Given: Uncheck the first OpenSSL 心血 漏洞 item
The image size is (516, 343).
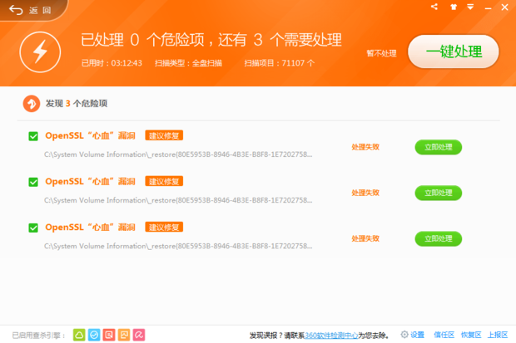Looking at the screenshot, I should tap(33, 136).
